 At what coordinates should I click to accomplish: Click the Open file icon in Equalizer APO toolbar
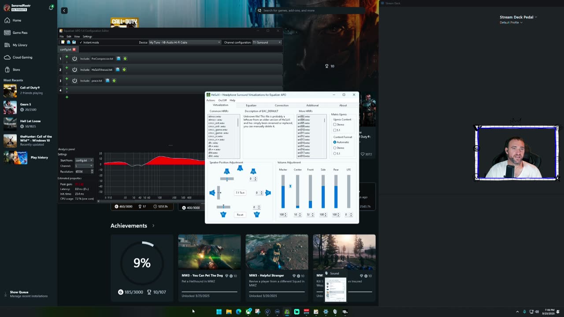coord(68,42)
